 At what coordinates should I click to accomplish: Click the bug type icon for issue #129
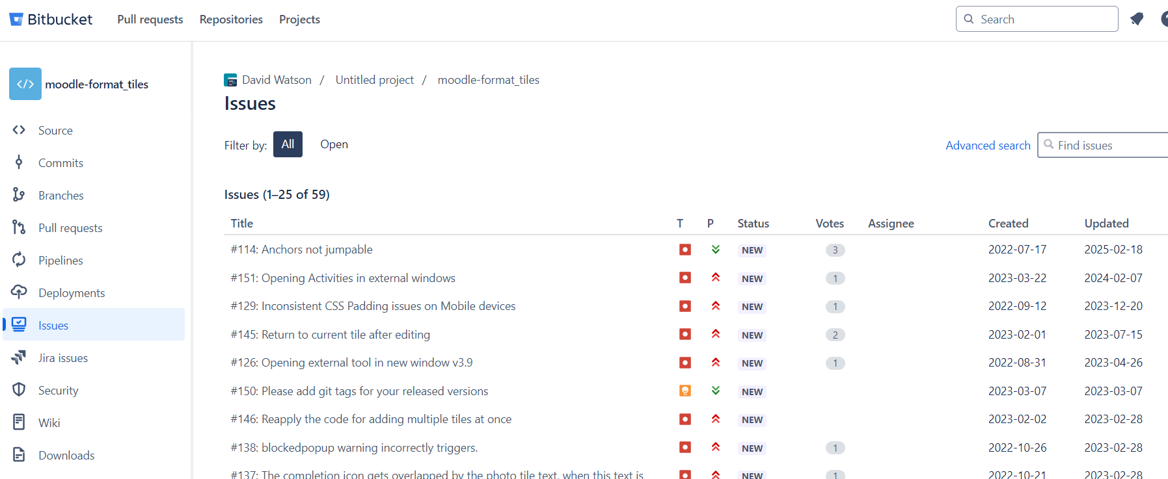click(685, 306)
